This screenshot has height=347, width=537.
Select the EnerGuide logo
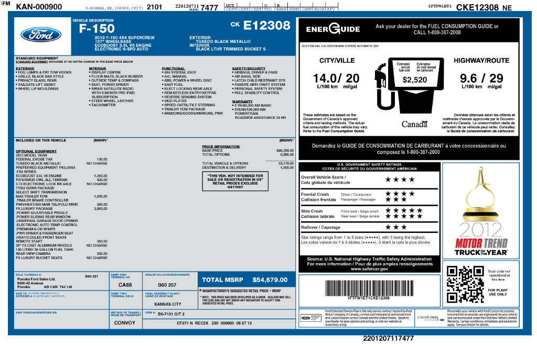(x=333, y=29)
